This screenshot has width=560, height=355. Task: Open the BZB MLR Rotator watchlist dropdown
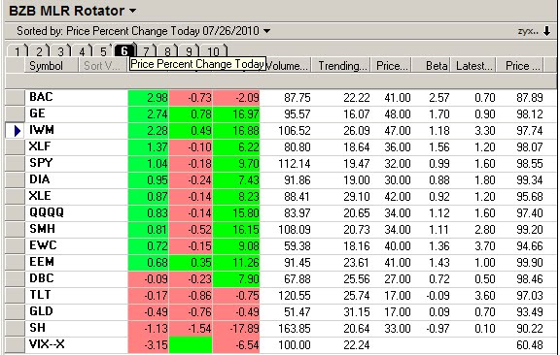pyautogui.click(x=132, y=11)
